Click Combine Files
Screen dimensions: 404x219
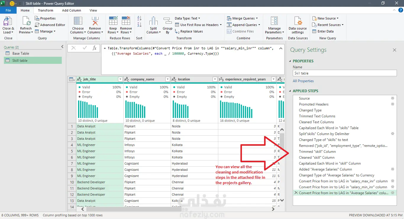(240, 31)
